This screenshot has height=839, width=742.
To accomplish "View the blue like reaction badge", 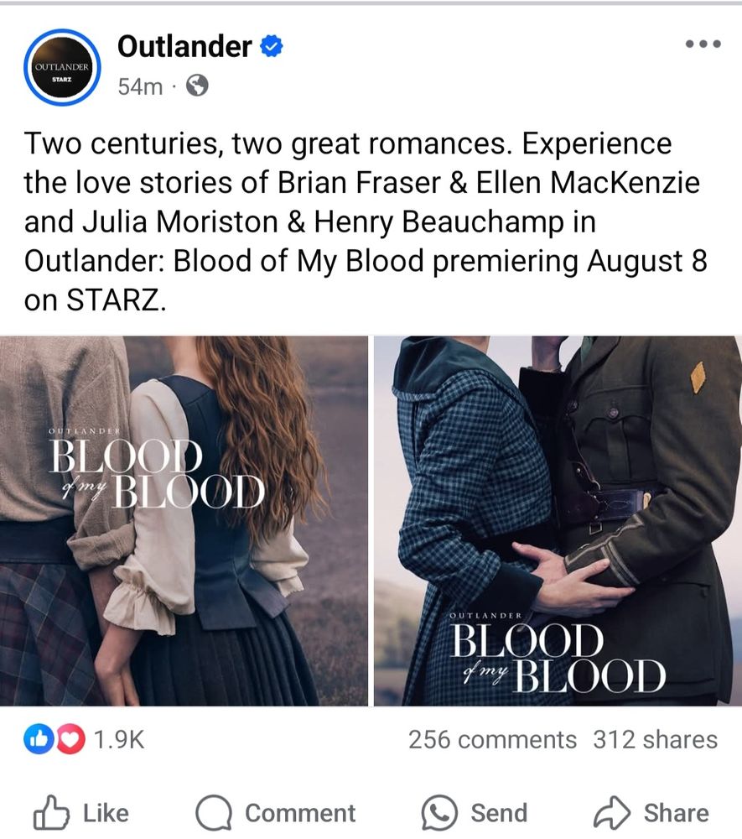I will point(39,739).
